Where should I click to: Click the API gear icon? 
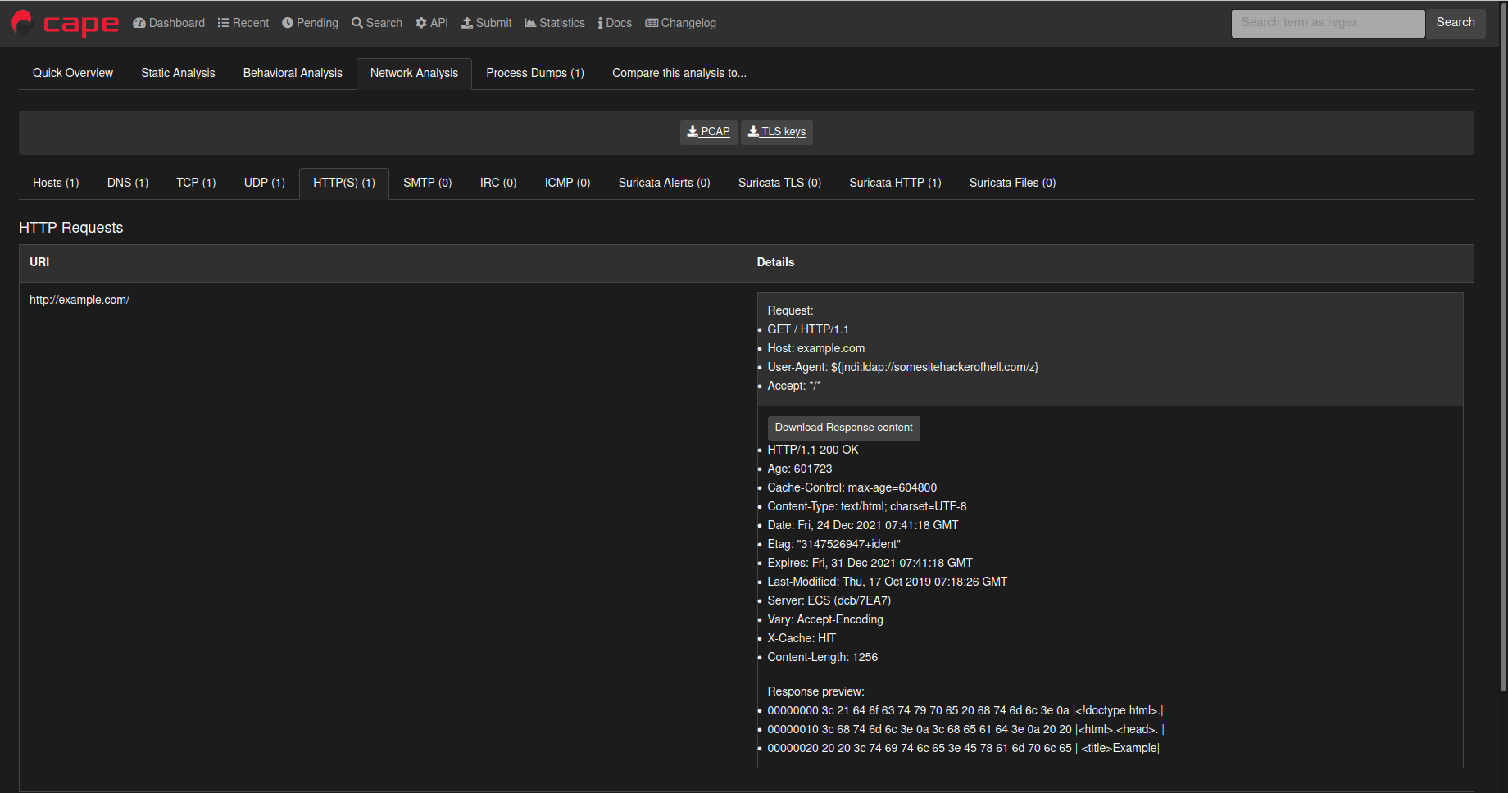pyautogui.click(x=421, y=23)
